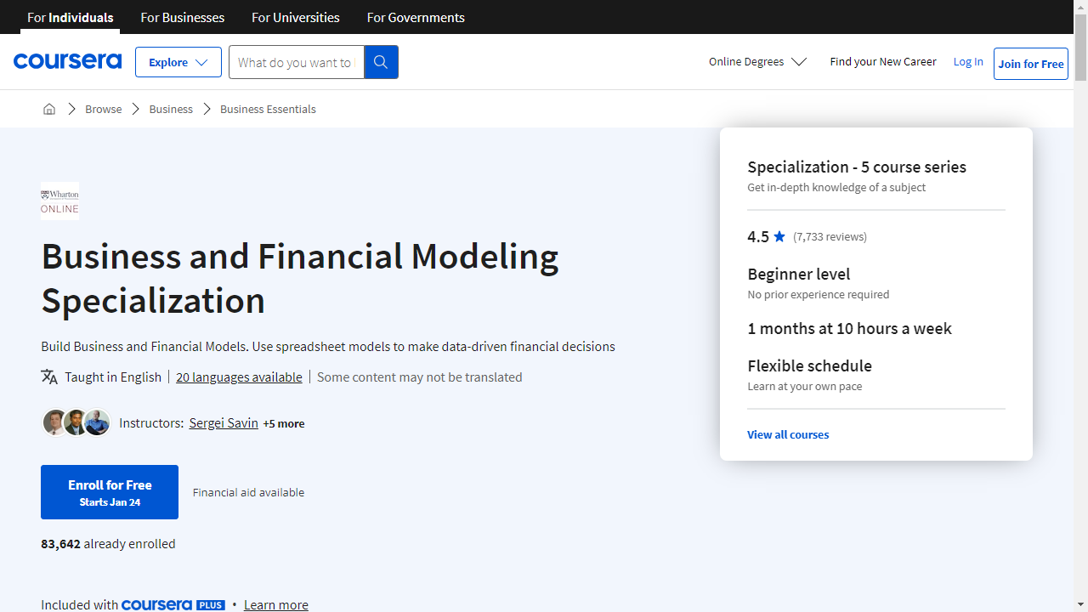Open the Explore dropdown

tap(178, 62)
